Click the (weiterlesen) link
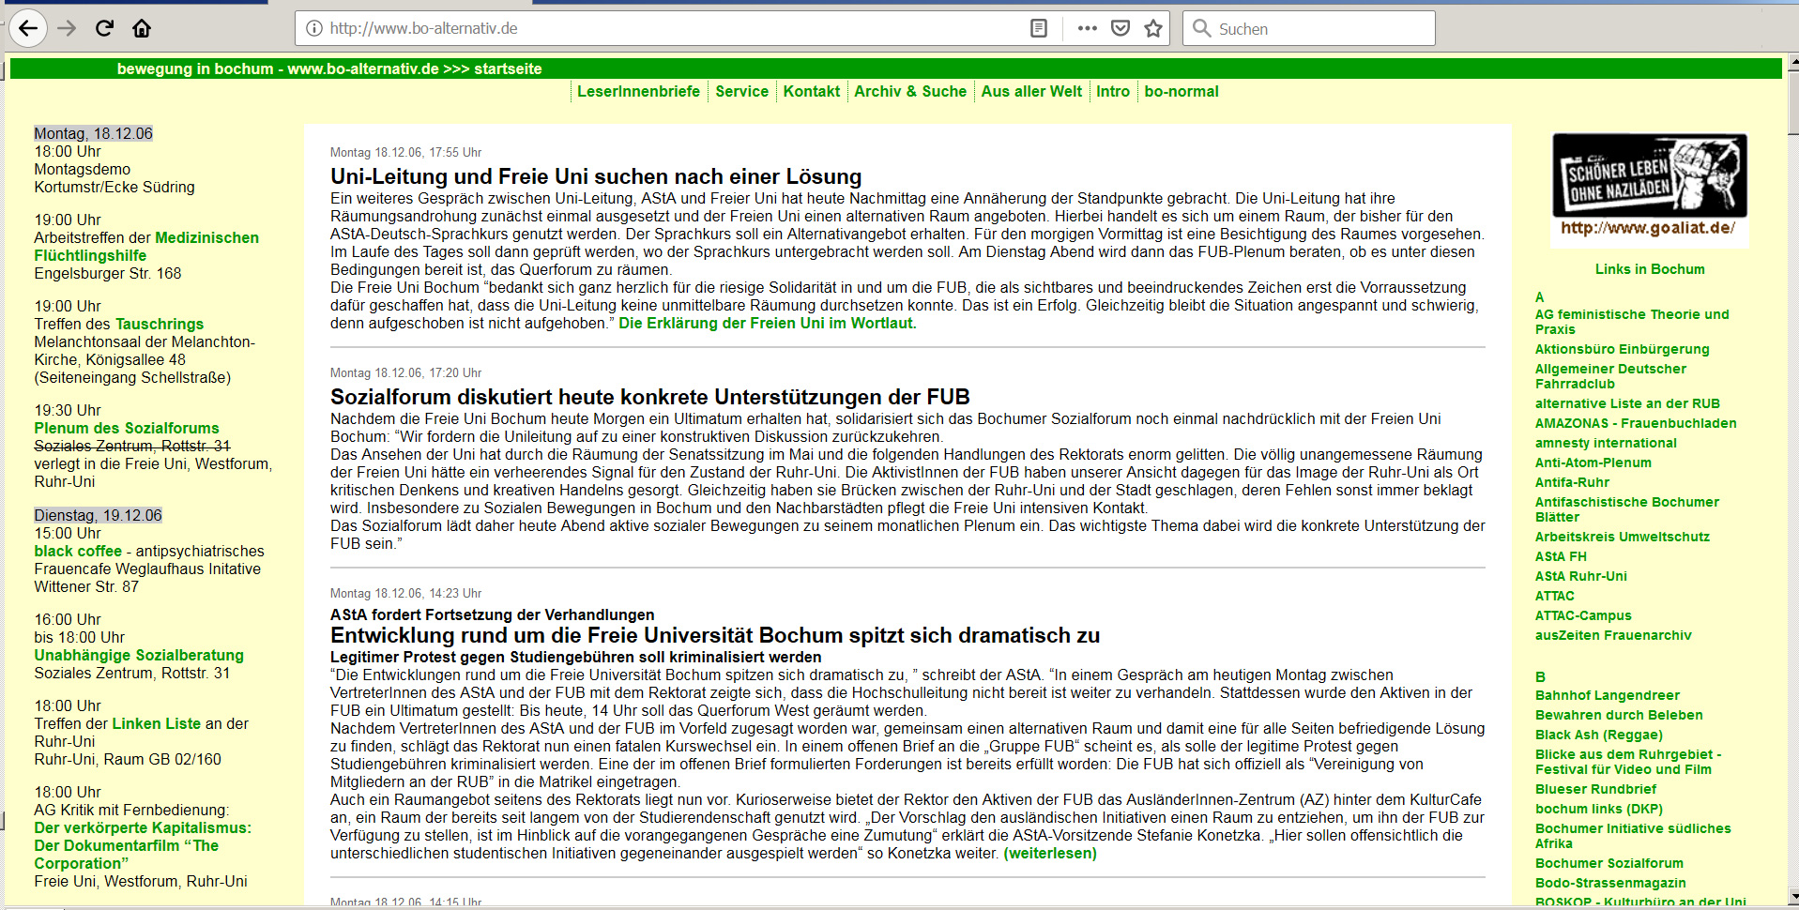The image size is (1799, 910). point(1050,854)
